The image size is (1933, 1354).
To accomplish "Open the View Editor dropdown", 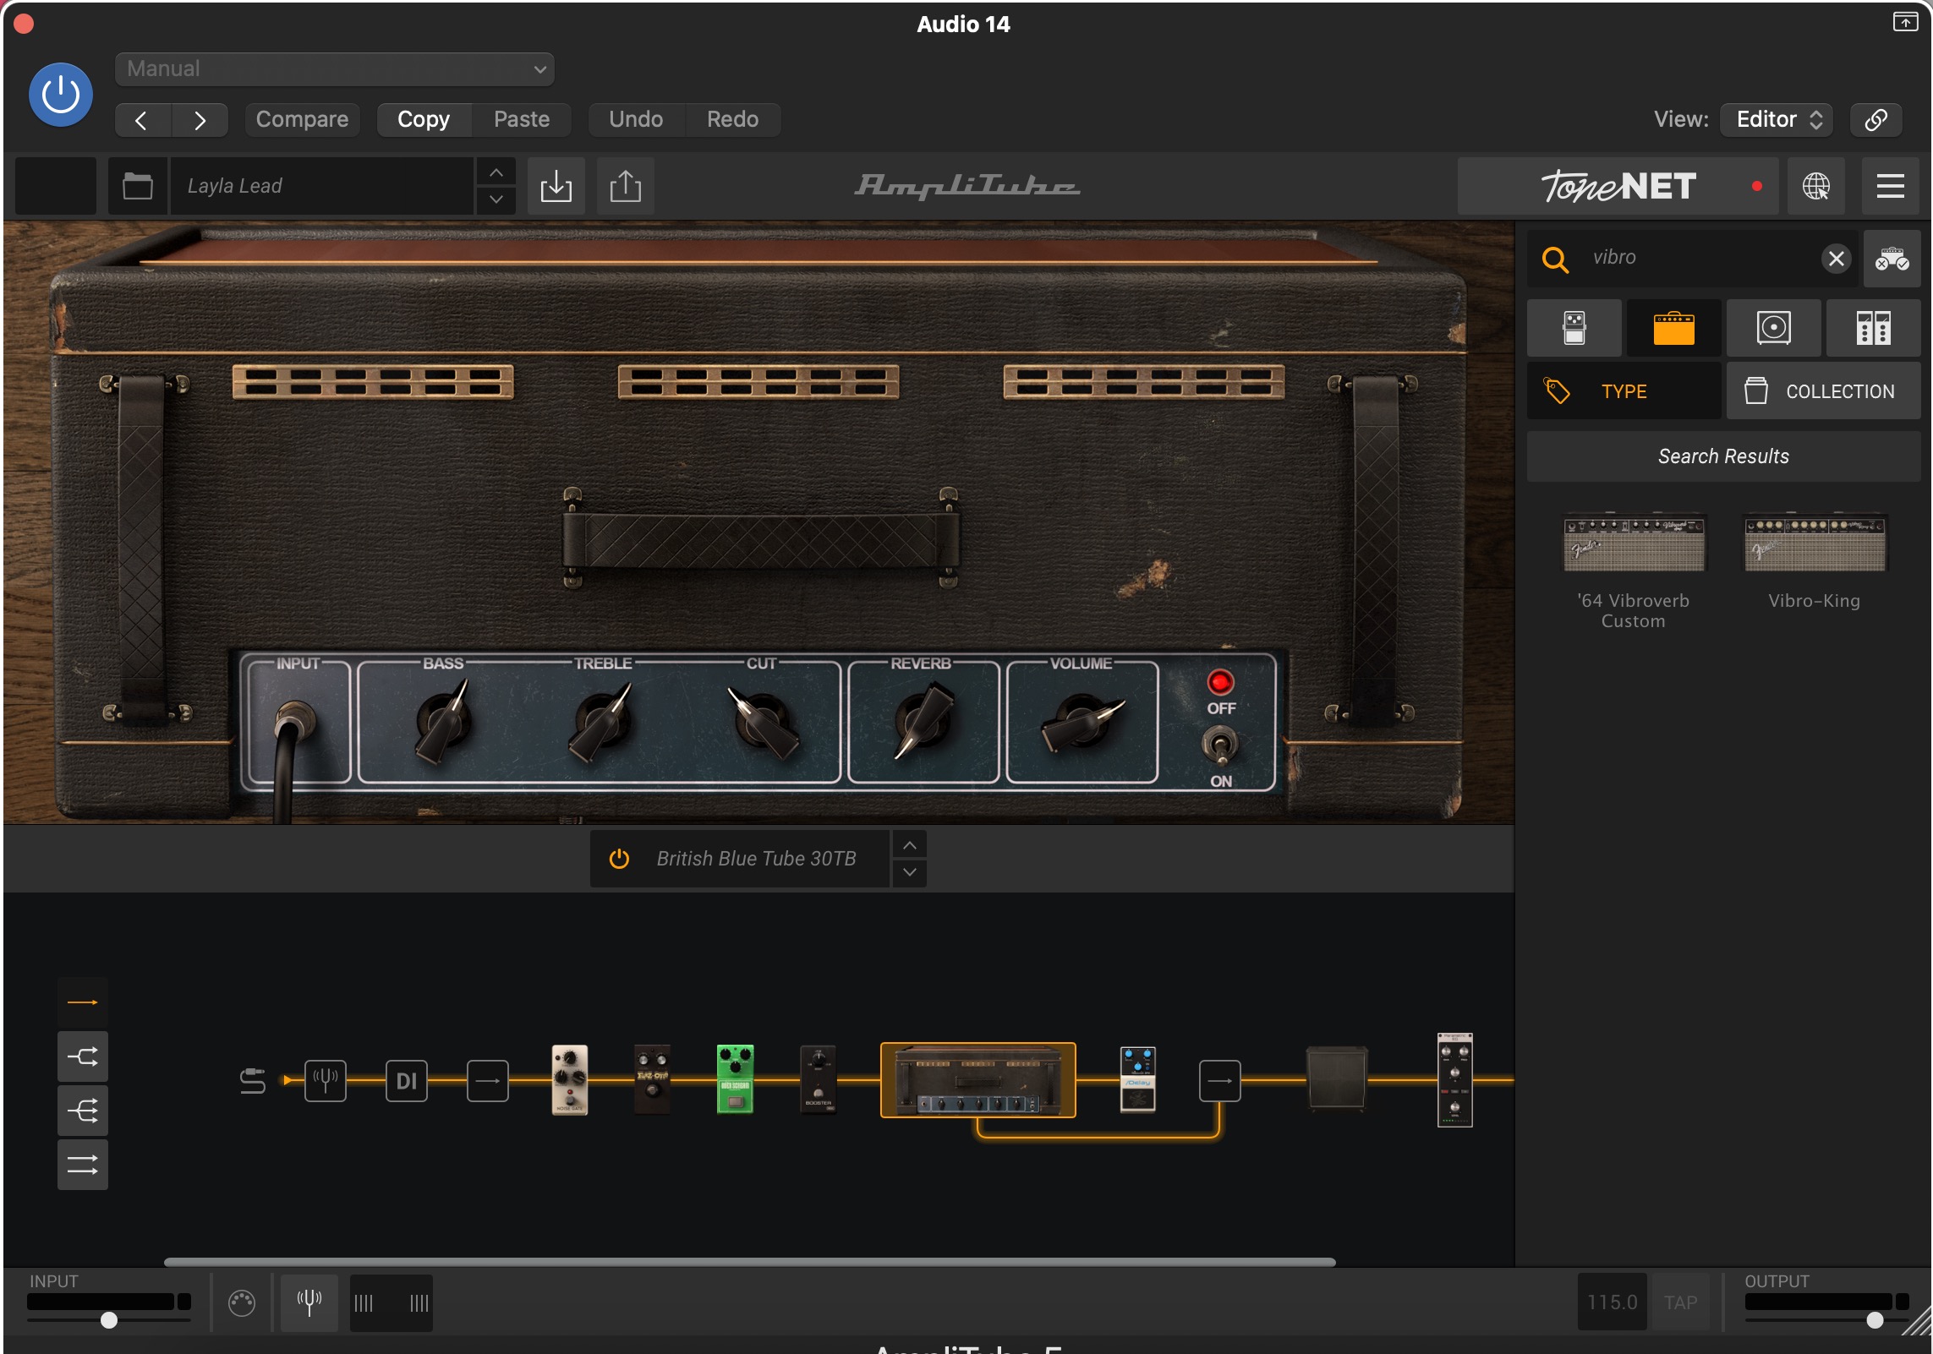I will (x=1777, y=120).
